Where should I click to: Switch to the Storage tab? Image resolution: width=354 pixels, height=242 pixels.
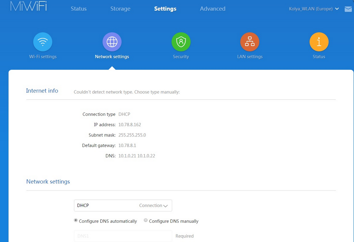[x=120, y=9]
